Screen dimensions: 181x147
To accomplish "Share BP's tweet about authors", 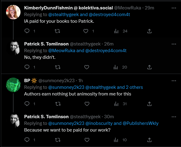I will pyautogui.click(x=149, y=104).
